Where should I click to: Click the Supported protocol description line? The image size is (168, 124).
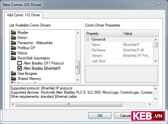(x=41, y=88)
